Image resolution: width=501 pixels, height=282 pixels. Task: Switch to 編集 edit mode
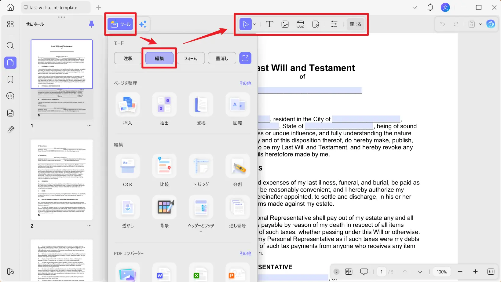(x=159, y=58)
